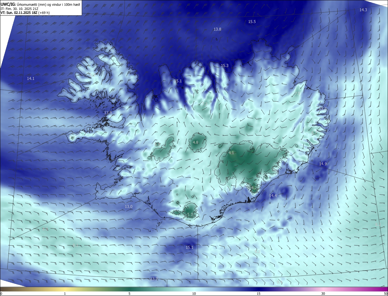Click the color scale tick label 15
388x296 pixels.
(x=259, y=294)
